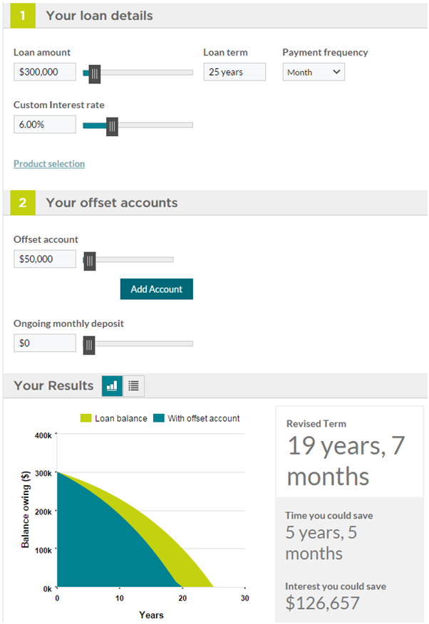Click the Loan term field
429x624 pixels.
point(234,72)
